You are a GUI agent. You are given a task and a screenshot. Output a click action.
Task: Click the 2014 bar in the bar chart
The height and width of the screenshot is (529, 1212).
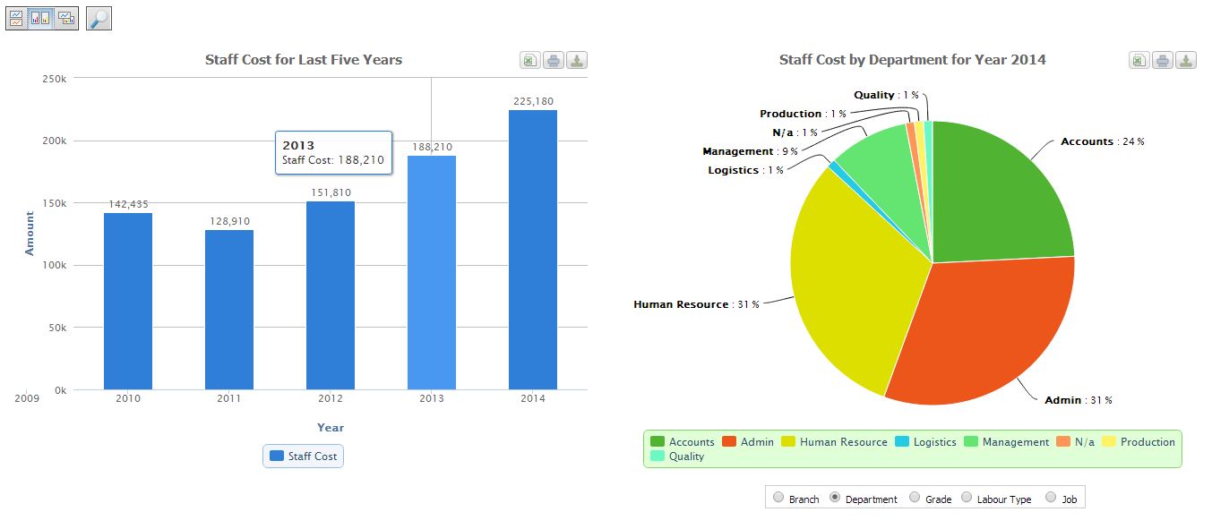533,251
